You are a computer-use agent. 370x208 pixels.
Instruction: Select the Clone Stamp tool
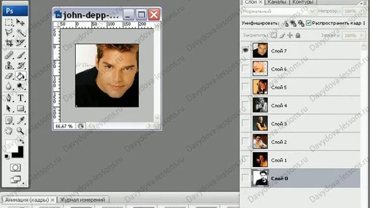click(x=9, y=65)
